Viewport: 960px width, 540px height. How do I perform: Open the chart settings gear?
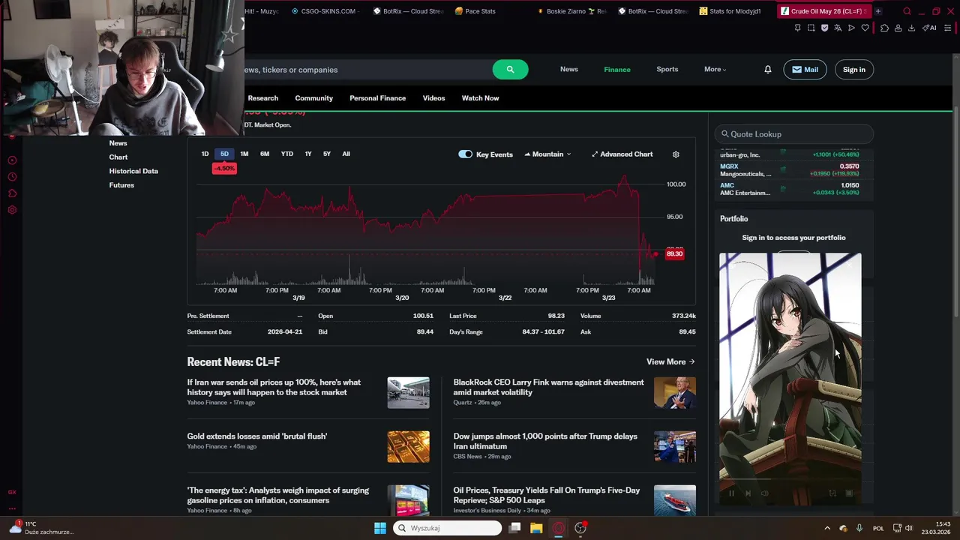pos(676,154)
